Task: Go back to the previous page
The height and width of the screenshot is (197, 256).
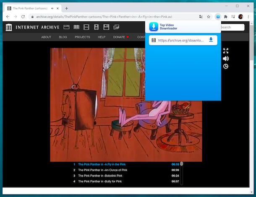Action: [8, 17]
